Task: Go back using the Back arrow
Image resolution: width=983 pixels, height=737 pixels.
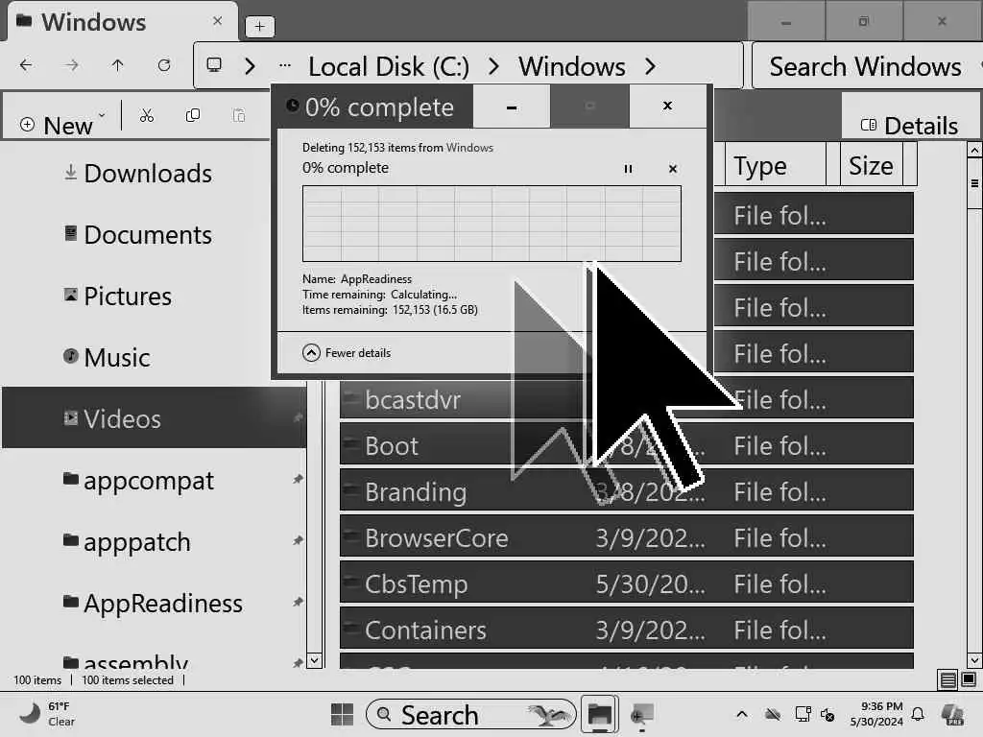Action: [x=26, y=65]
